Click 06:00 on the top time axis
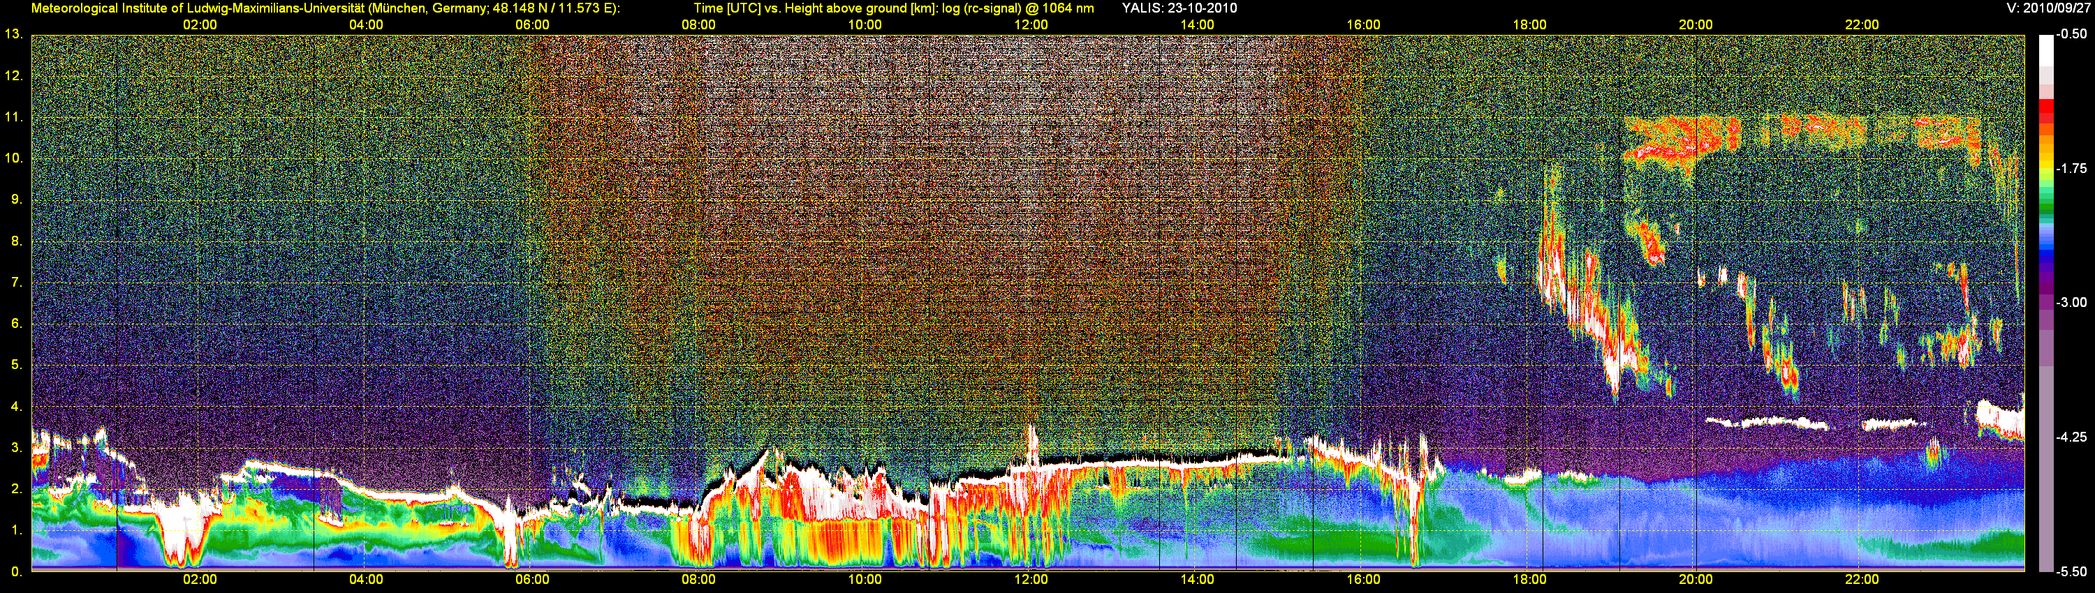Image resolution: width=2095 pixels, height=593 pixels. [x=532, y=24]
